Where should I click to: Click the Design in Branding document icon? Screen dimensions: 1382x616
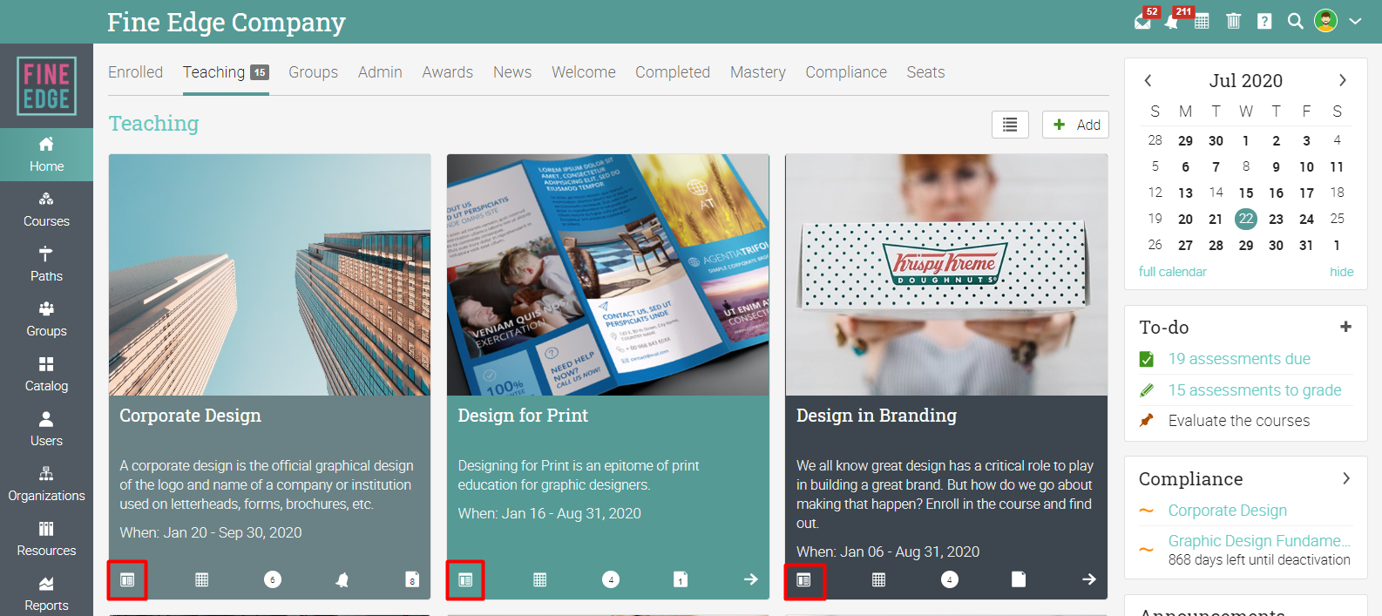1019,579
